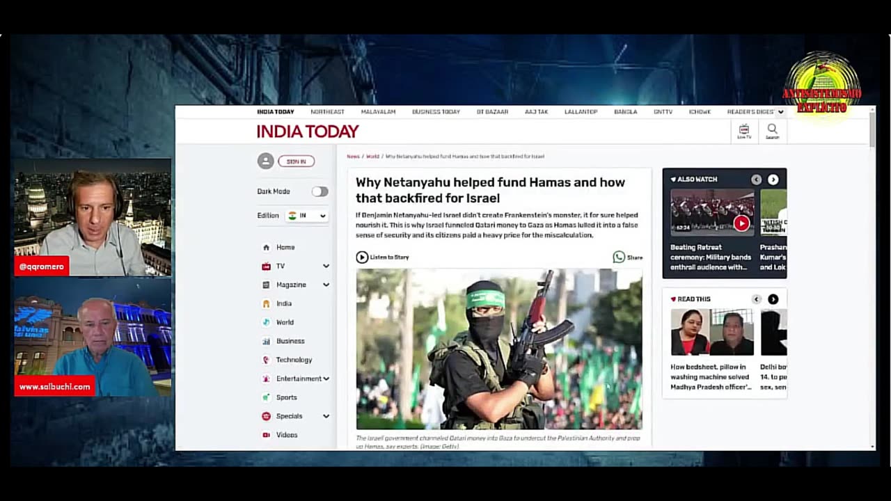This screenshot has height=501, width=891.
Task: Go to previous Read This item
Action: pyautogui.click(x=757, y=299)
